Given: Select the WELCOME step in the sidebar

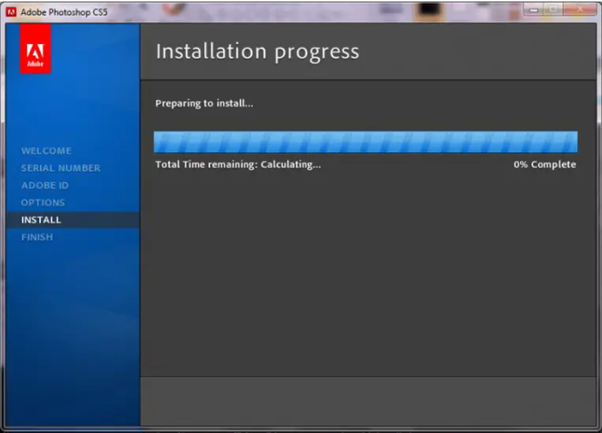Looking at the screenshot, I should (46, 151).
